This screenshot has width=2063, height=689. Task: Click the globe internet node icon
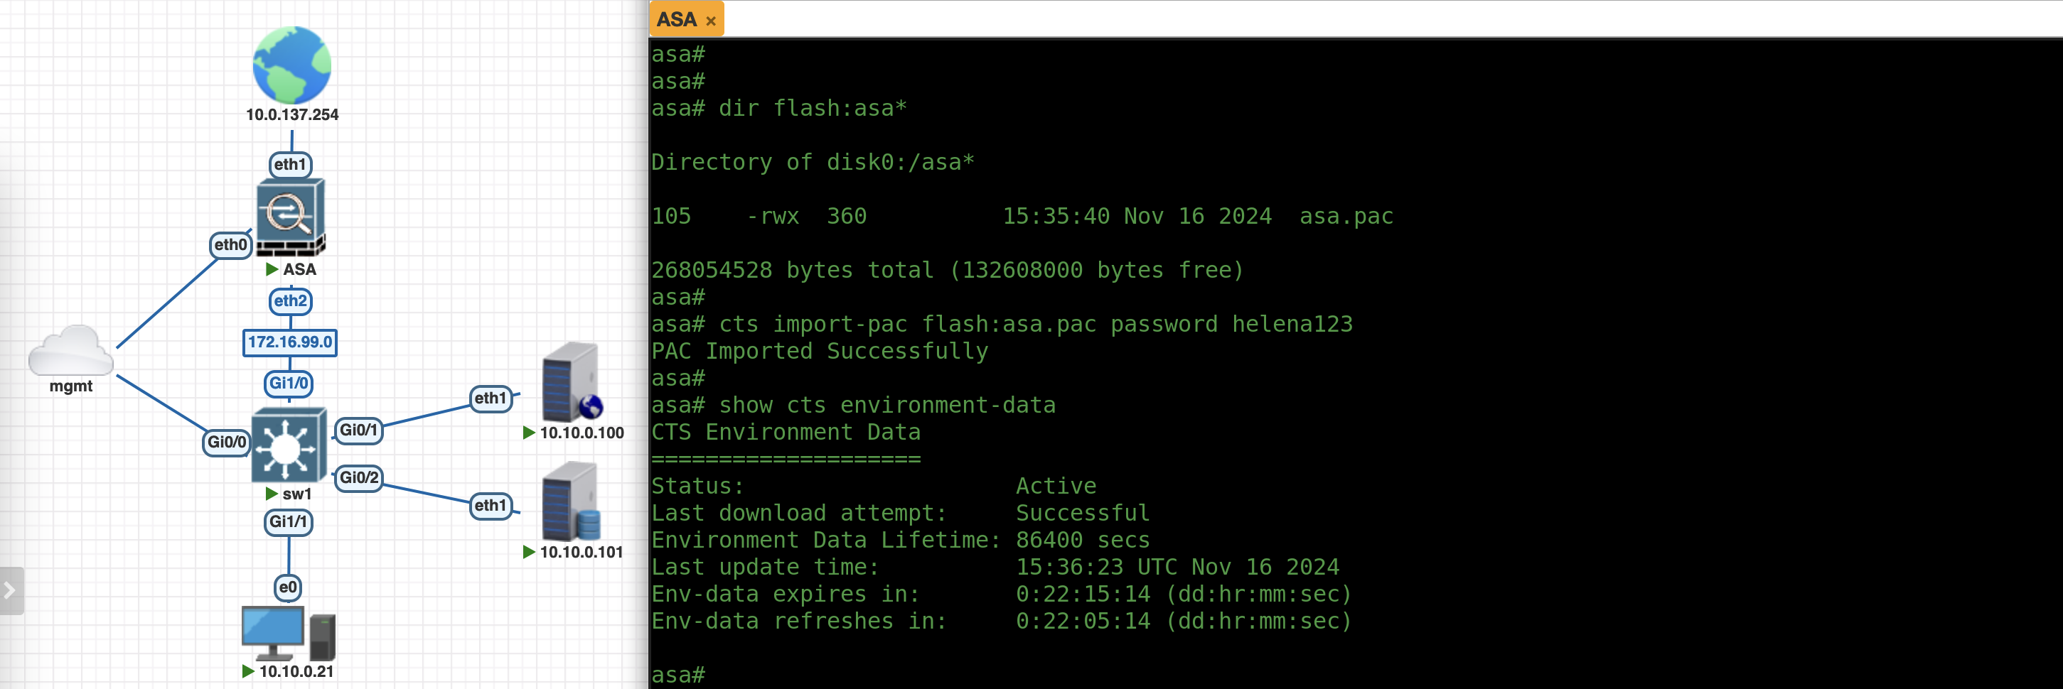pyautogui.click(x=291, y=65)
